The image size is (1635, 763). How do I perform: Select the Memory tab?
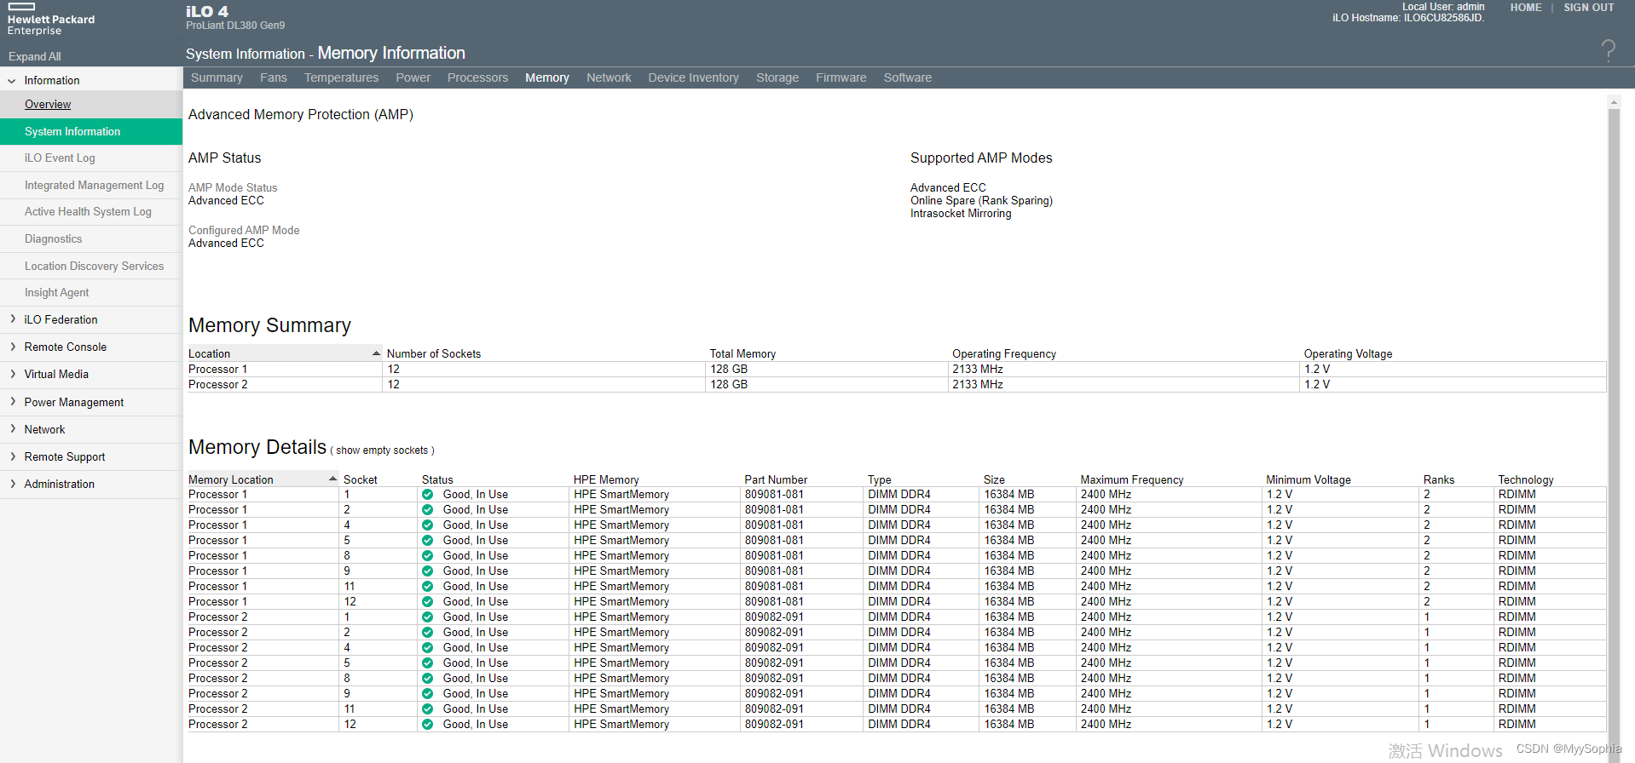[x=547, y=77]
